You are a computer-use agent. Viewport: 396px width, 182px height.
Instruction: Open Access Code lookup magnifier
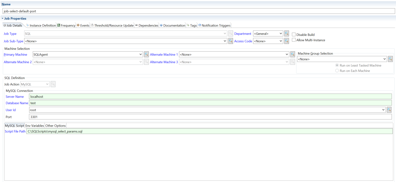286,41
